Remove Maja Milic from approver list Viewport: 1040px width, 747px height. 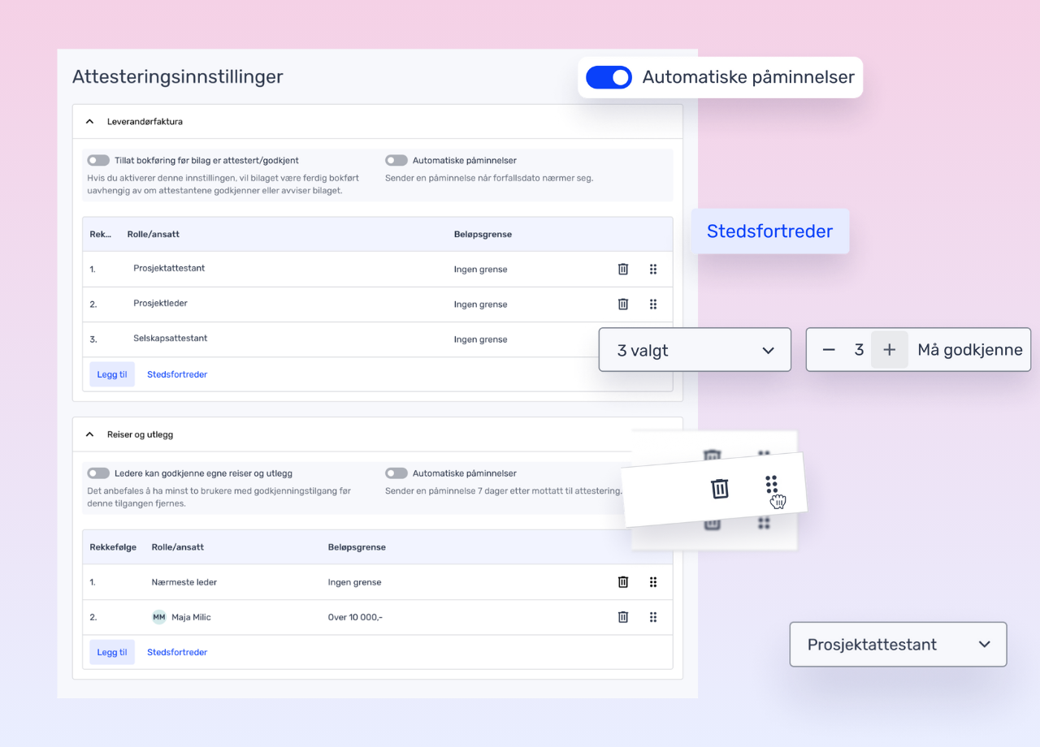[x=623, y=616]
